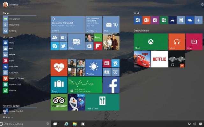The width and height of the screenshot is (204, 127).
Task: Open Settings in Places
Action: (x=10, y=31)
